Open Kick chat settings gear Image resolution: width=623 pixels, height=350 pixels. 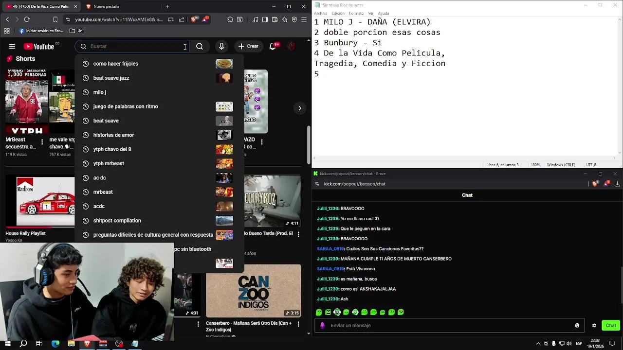pyautogui.click(x=594, y=325)
